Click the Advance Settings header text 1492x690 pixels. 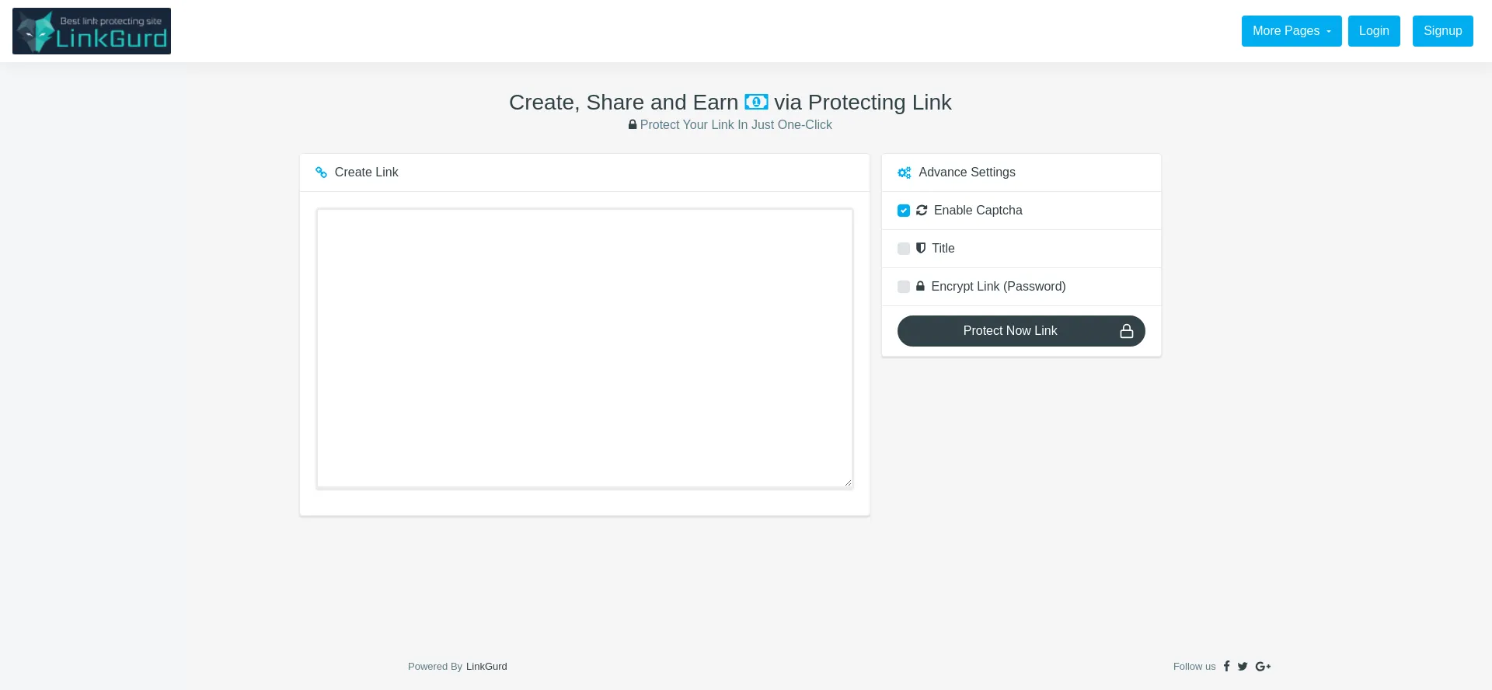pos(967,172)
